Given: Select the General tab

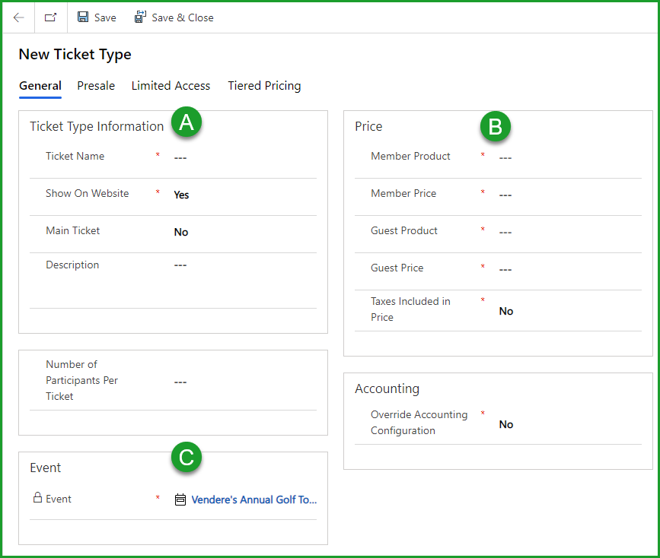Looking at the screenshot, I should click(40, 86).
